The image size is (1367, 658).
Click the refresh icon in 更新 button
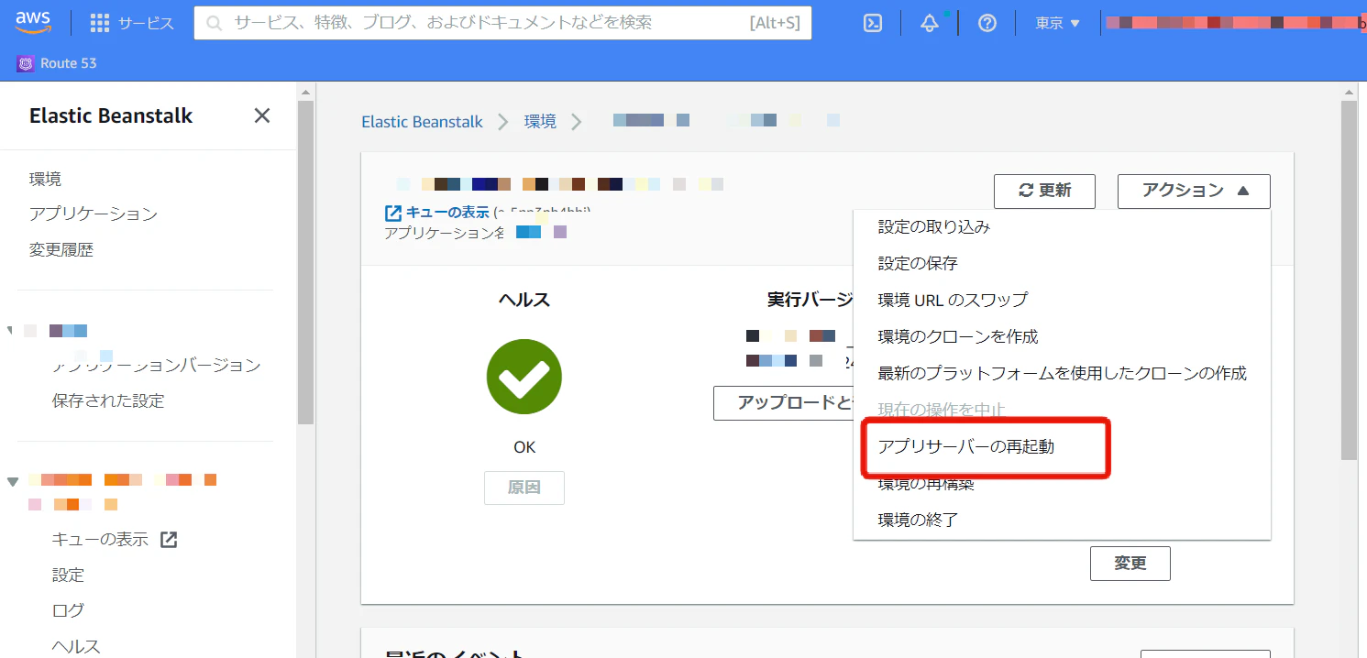tap(1027, 191)
